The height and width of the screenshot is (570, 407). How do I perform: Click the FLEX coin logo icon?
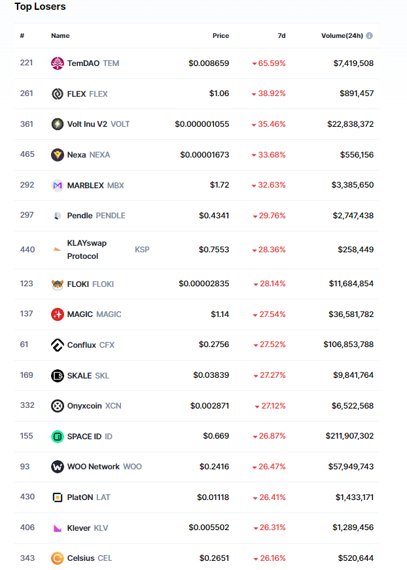[x=58, y=93]
